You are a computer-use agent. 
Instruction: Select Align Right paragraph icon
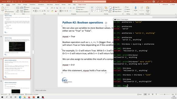65,11
